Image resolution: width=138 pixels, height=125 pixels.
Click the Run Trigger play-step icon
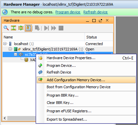pos(46,28)
